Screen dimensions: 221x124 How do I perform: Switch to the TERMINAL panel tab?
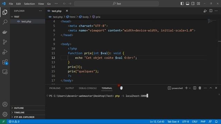[x=107, y=88]
